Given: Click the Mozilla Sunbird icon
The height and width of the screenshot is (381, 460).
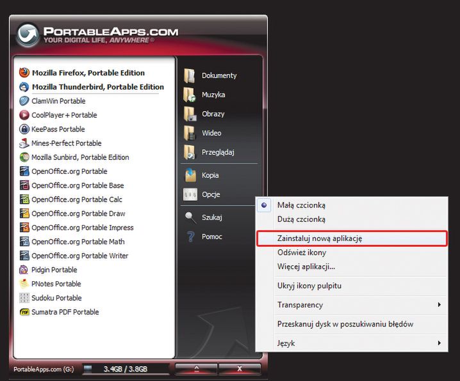Looking at the screenshot, I should [24, 157].
